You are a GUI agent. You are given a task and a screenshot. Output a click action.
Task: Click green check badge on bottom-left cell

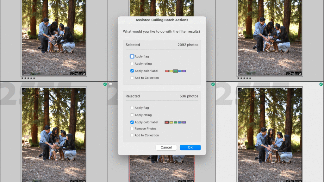[105, 84]
